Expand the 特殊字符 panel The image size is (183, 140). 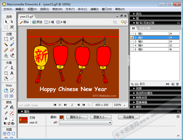[x=134, y=98]
